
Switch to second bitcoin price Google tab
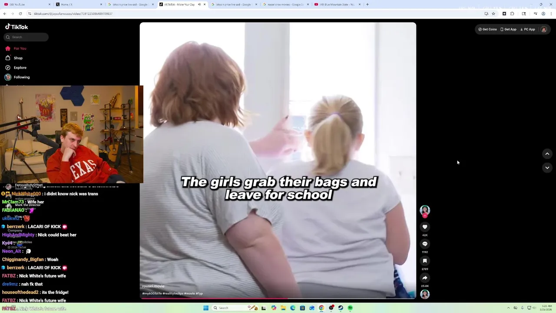pos(234,4)
